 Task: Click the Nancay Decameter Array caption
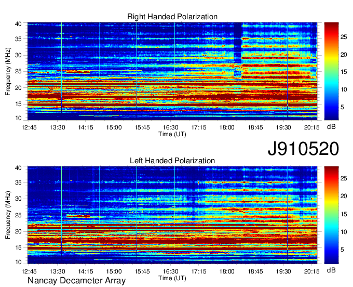tap(76, 281)
